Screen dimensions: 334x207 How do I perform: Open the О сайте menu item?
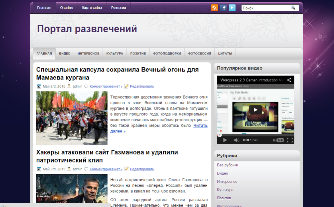click(x=67, y=8)
